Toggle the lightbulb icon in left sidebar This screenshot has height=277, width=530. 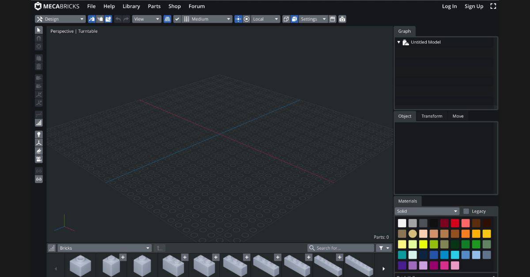(39, 135)
